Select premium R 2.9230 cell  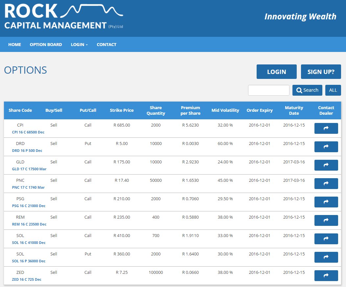point(191,162)
